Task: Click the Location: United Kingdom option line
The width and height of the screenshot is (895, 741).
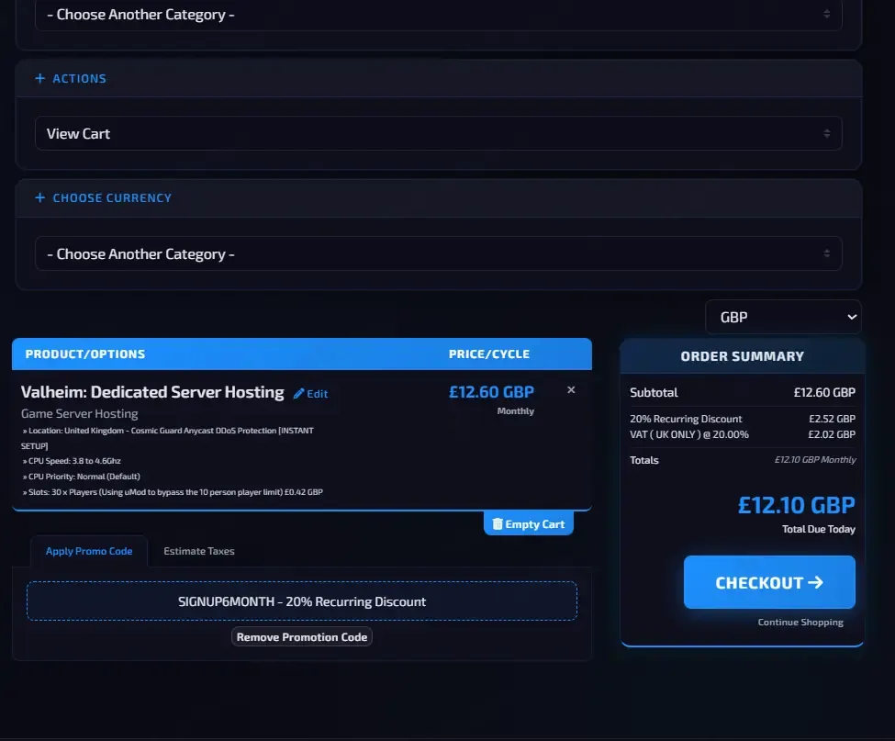Action: pyautogui.click(x=168, y=438)
